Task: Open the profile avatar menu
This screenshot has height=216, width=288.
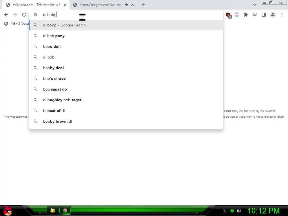Action: point(273,15)
